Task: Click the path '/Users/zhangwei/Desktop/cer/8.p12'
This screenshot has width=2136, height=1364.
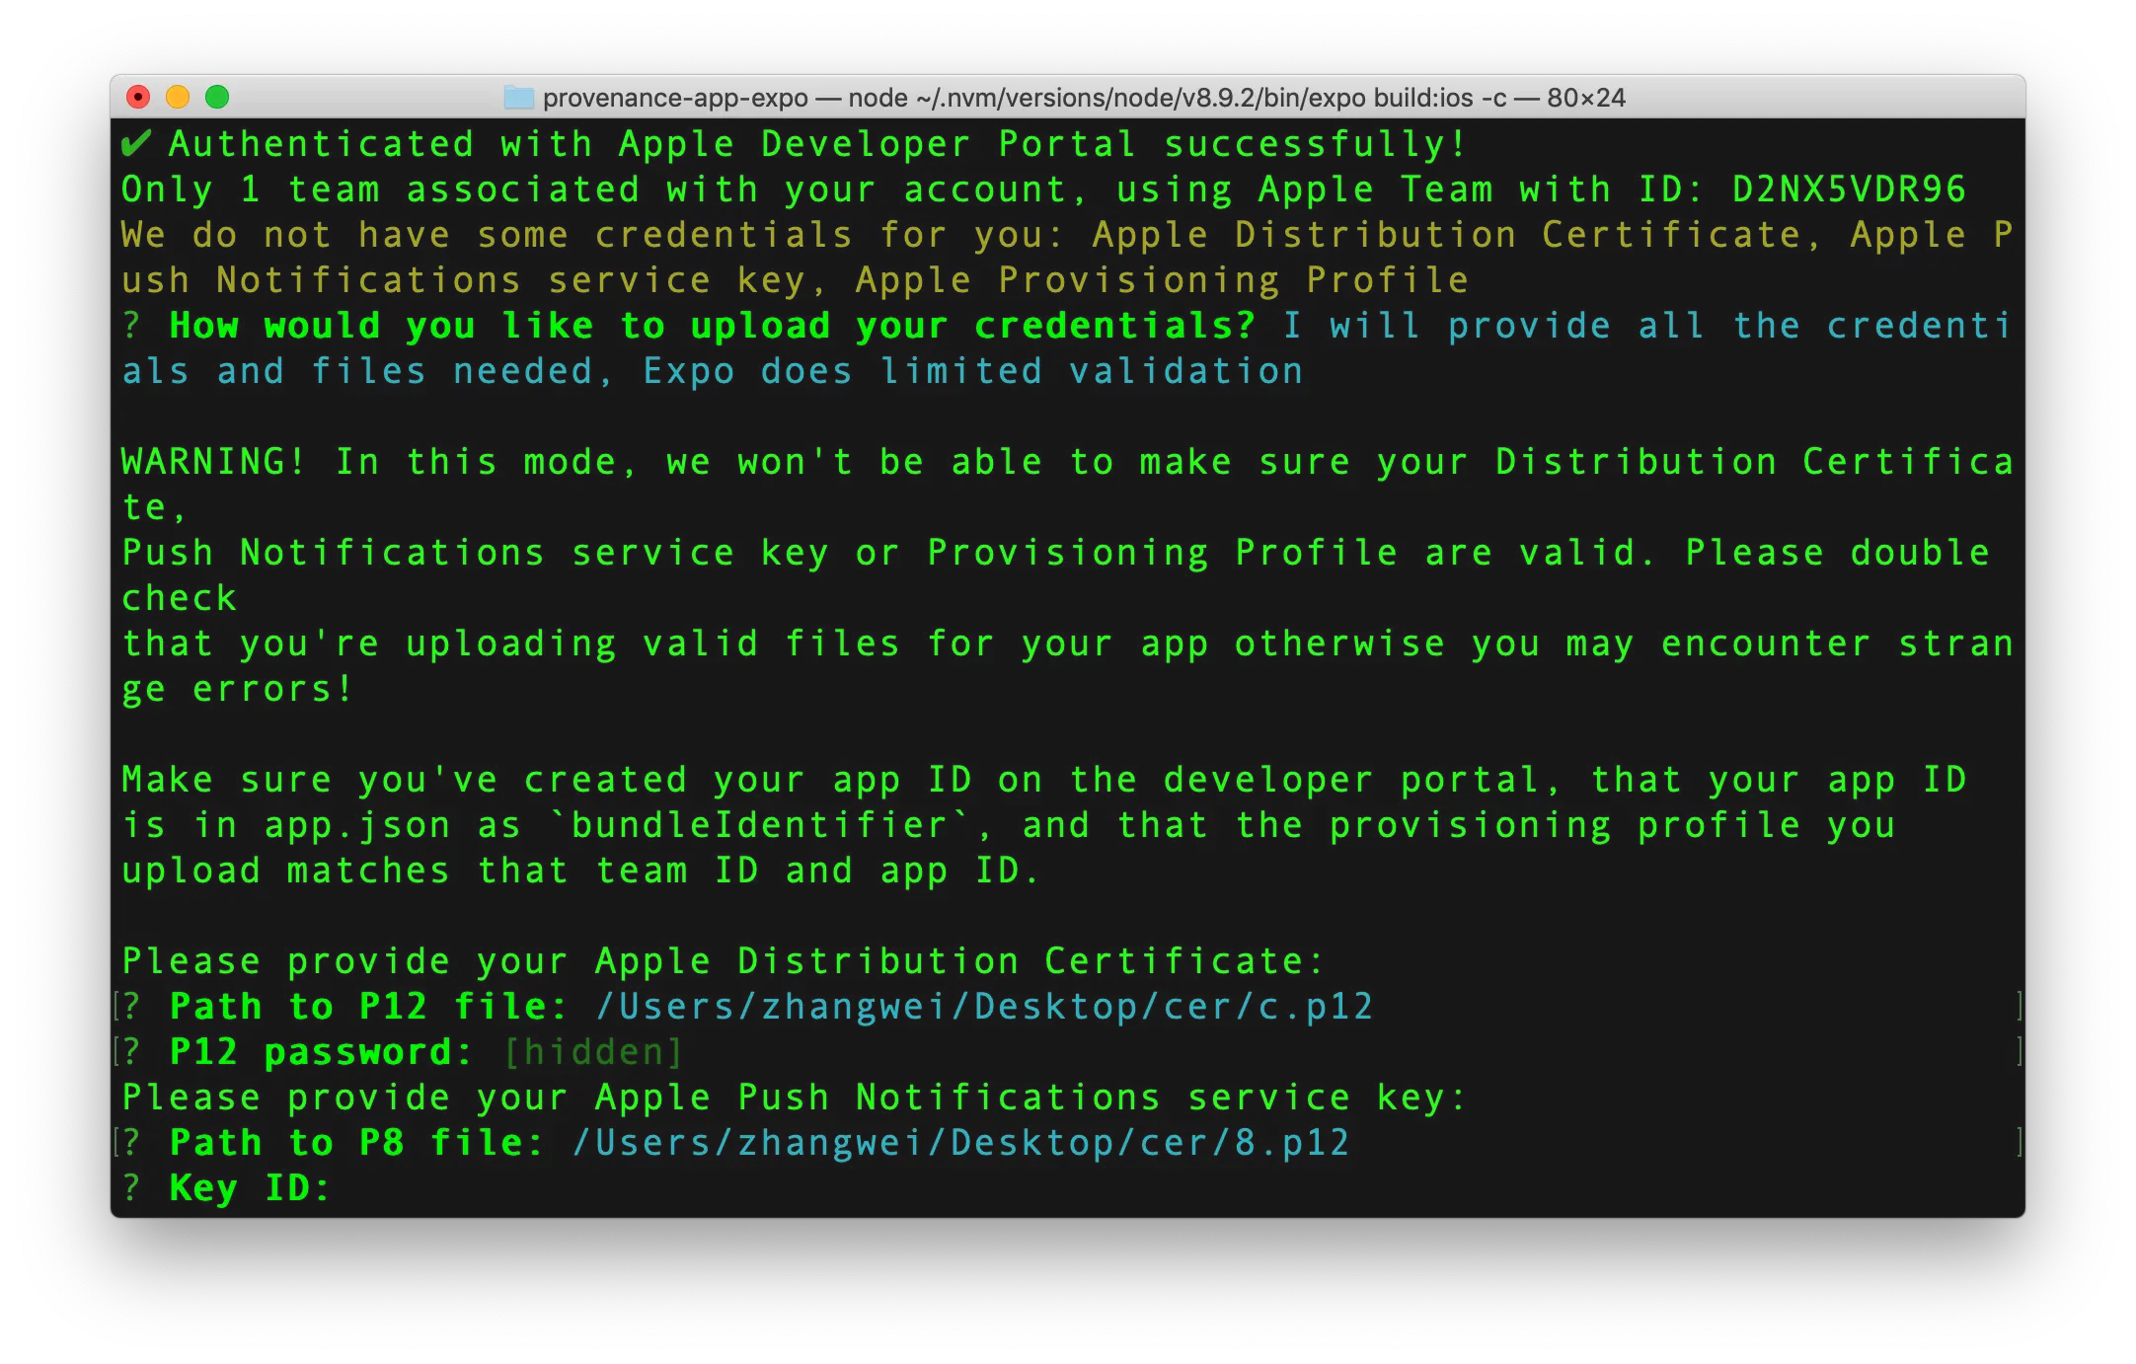Action: click(960, 1143)
